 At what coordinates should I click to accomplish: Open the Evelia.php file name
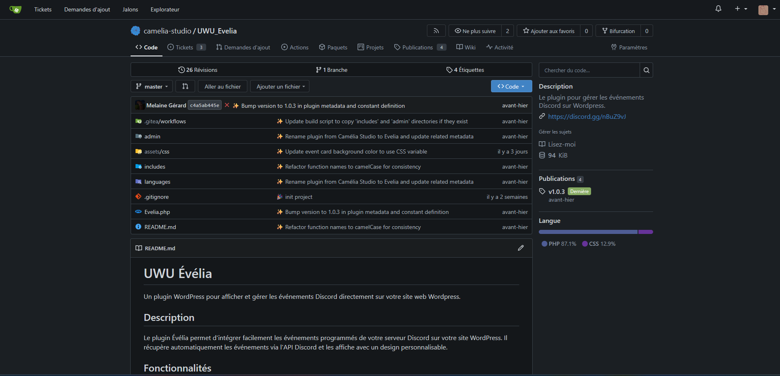pyautogui.click(x=157, y=212)
